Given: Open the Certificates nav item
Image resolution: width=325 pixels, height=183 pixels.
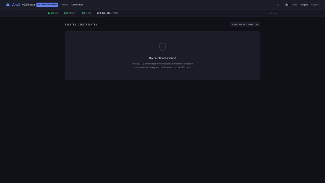Looking at the screenshot, I should coord(77,4).
